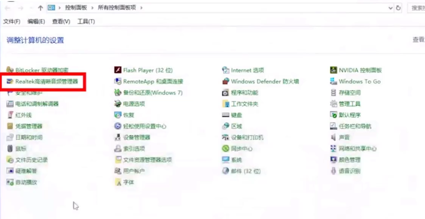This screenshot has height=219, width=425.
Task: Open the 程序和功能 link
Action: point(245,93)
